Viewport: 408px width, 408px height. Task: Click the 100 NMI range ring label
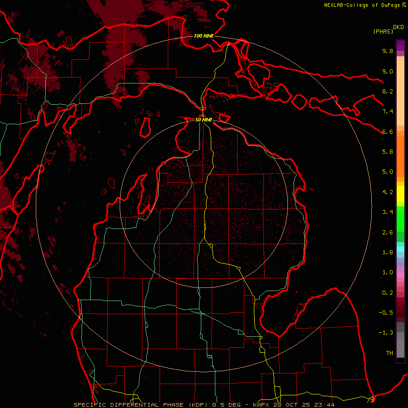204,36
